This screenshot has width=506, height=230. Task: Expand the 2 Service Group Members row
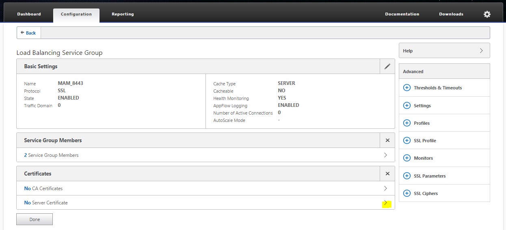click(385, 155)
